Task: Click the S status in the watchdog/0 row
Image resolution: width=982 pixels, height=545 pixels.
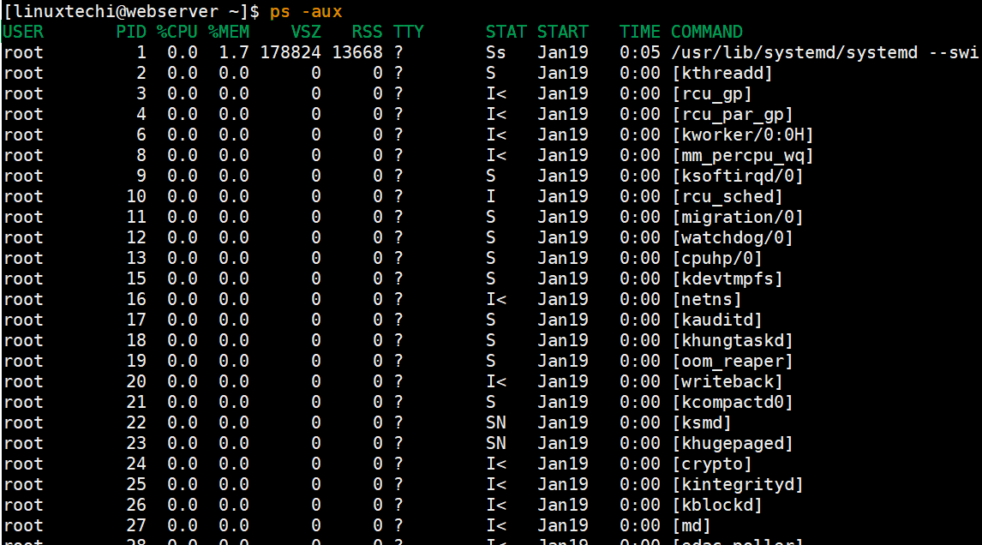Action: pyautogui.click(x=491, y=238)
